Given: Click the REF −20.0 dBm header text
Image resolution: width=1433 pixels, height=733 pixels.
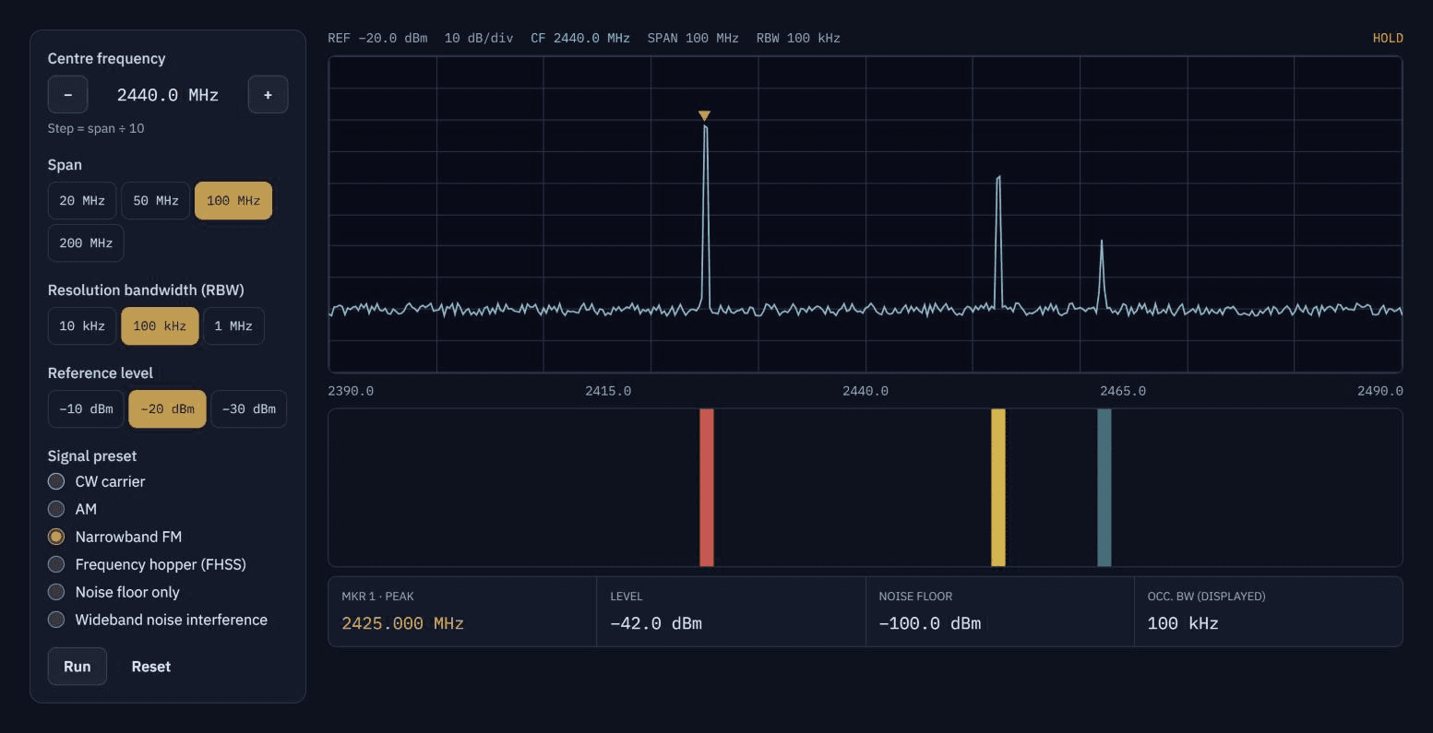Looking at the screenshot, I should point(377,38).
